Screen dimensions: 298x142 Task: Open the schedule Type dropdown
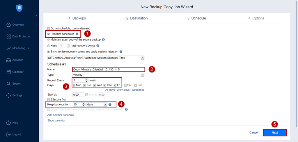point(143,75)
